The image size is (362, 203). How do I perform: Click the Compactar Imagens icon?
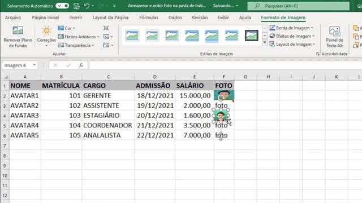point(106,28)
